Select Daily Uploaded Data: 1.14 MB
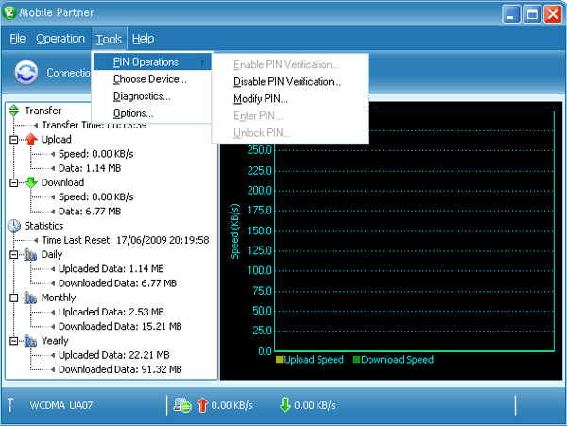Viewport: 567px width, 426px height. 112,269
